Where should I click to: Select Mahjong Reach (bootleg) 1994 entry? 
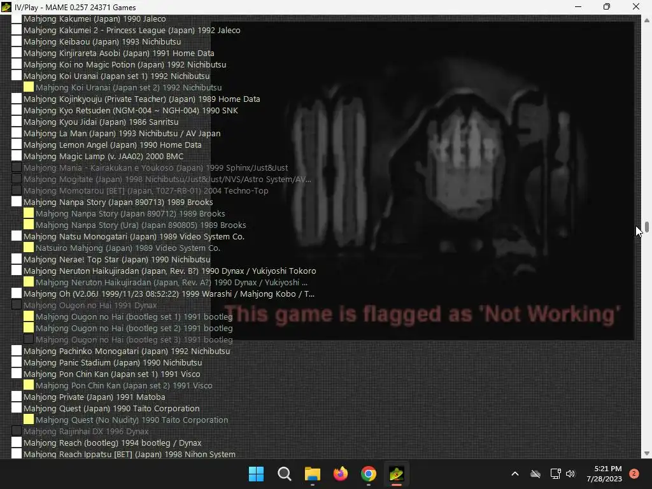pyautogui.click(x=112, y=443)
